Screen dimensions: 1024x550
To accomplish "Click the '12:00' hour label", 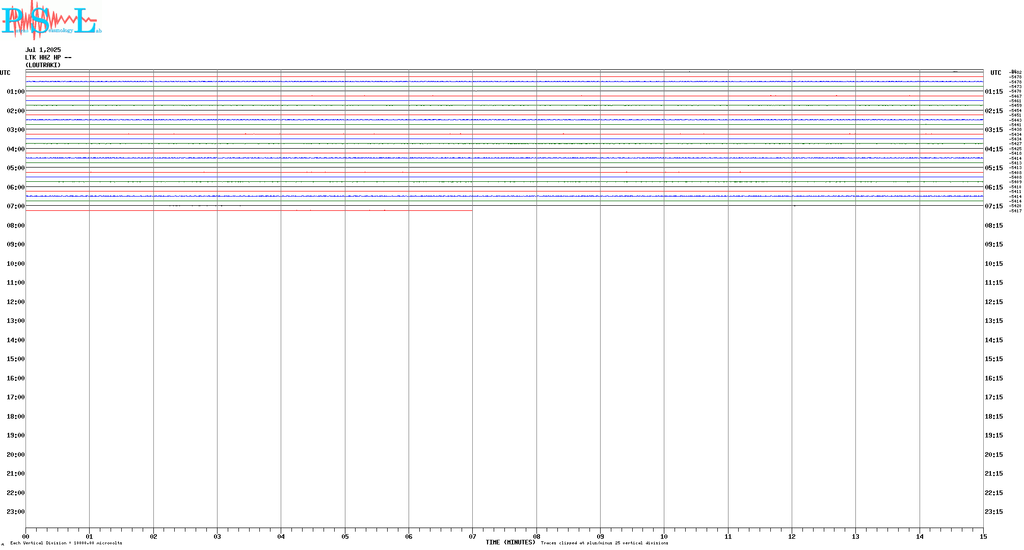I will (x=16, y=302).
